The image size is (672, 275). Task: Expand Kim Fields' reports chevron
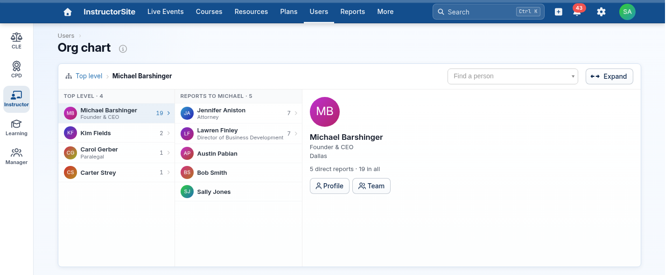pos(168,133)
